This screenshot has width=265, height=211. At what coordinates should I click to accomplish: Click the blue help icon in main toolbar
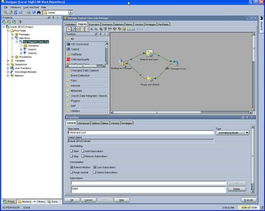(x=34, y=12)
